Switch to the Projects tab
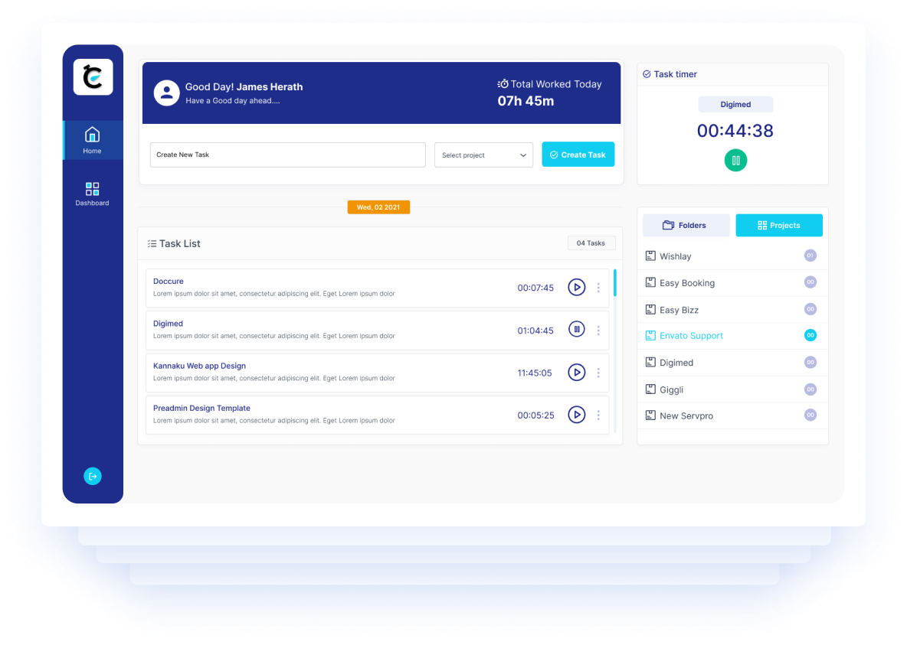Screen dimensions: 907x645 (x=778, y=225)
